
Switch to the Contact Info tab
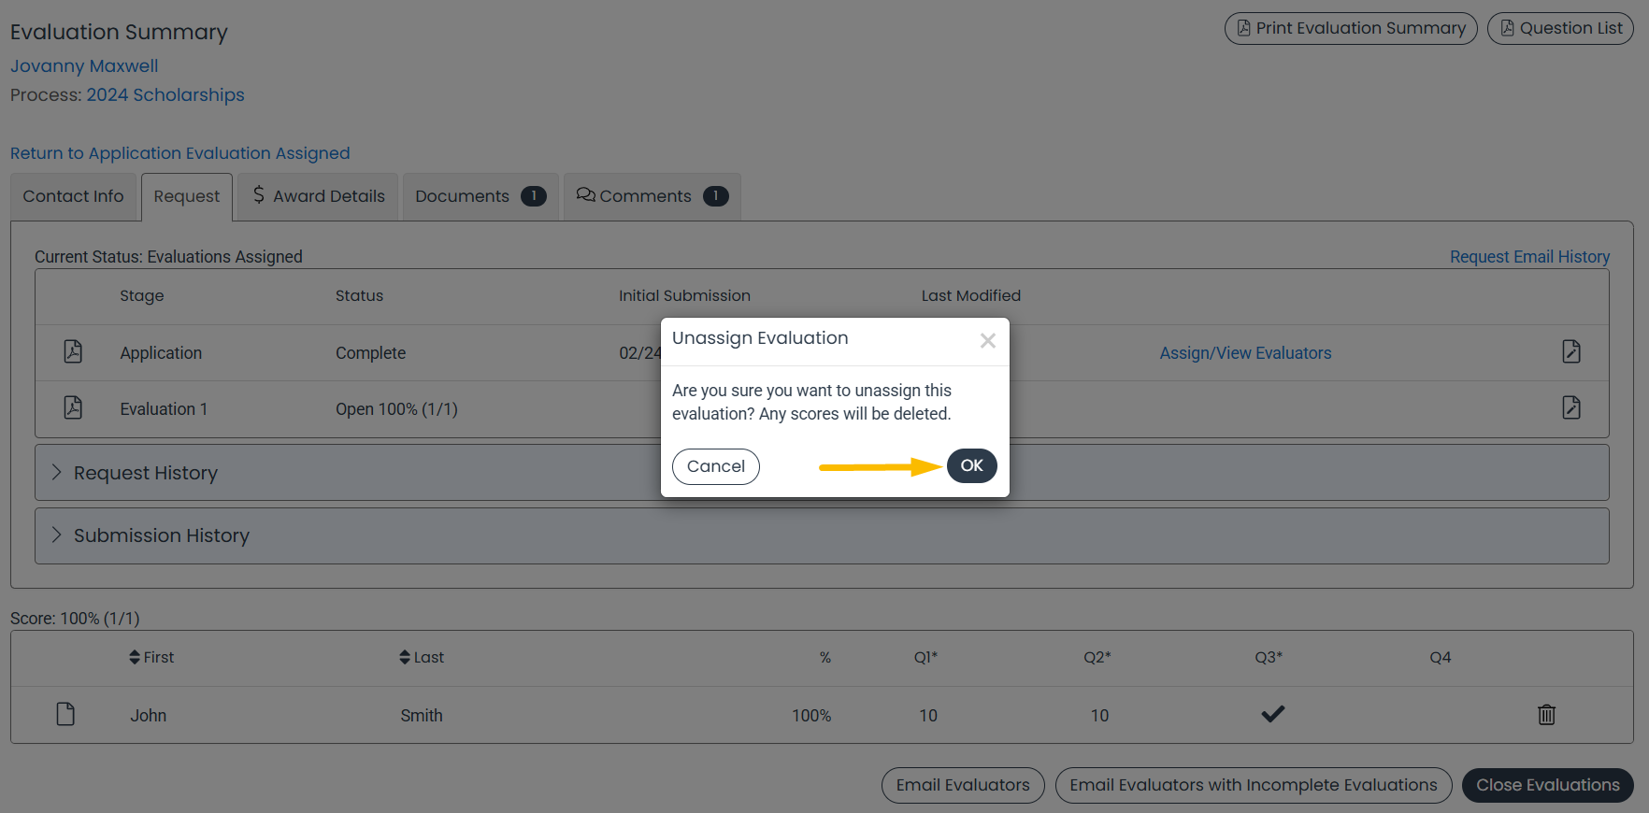pos(73,196)
